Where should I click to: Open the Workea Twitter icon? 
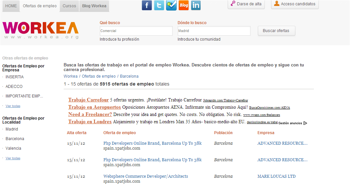[x=159, y=5]
